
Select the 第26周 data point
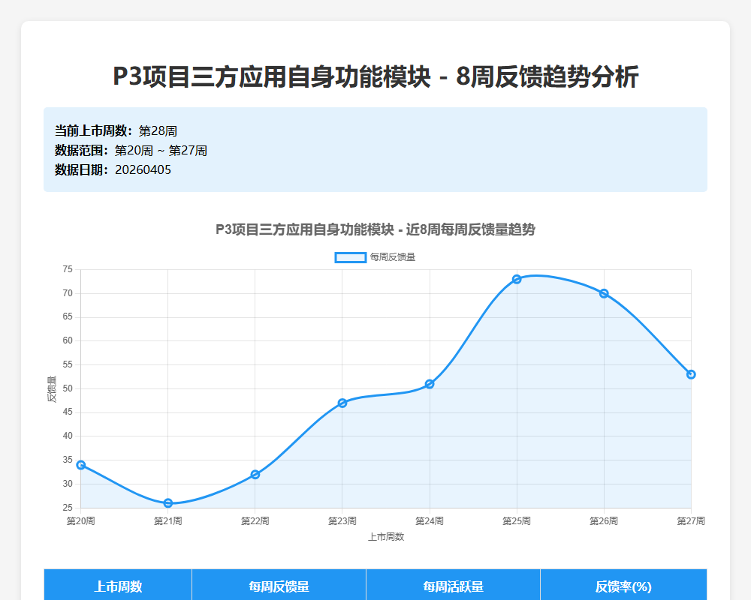604,293
